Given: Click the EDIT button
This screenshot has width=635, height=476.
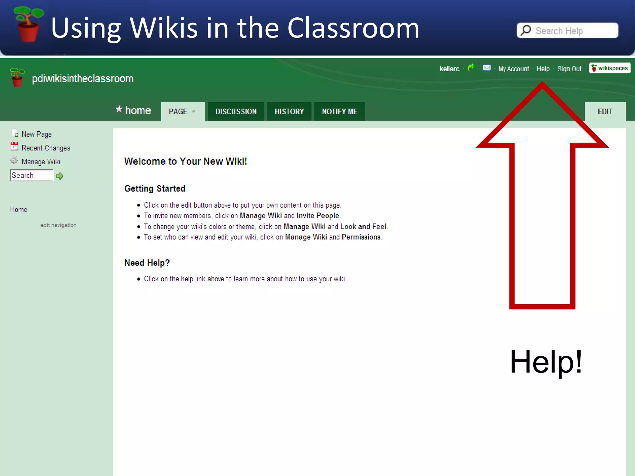Looking at the screenshot, I should (605, 112).
